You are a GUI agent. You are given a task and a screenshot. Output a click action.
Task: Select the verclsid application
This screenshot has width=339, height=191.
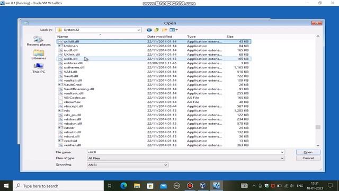(154, 141)
